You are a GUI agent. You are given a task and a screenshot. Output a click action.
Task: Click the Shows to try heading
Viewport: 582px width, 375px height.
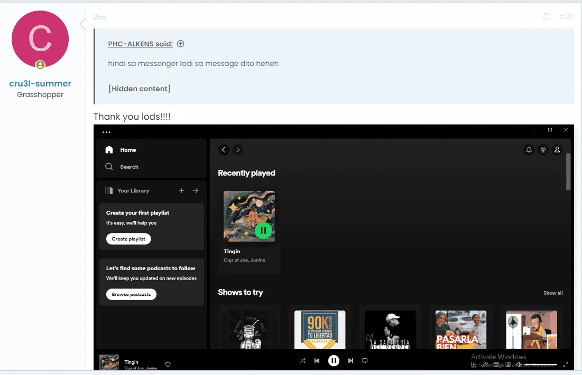coord(241,292)
